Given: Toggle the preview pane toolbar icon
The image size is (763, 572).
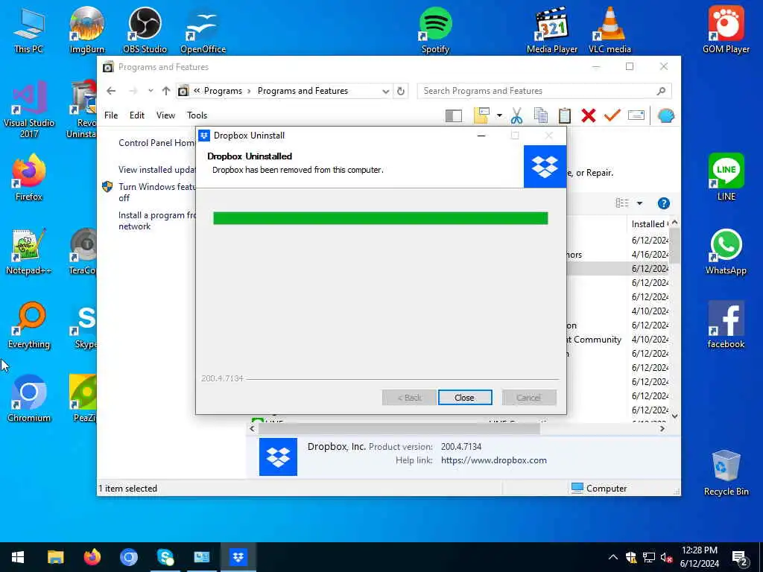Looking at the screenshot, I should [x=454, y=115].
